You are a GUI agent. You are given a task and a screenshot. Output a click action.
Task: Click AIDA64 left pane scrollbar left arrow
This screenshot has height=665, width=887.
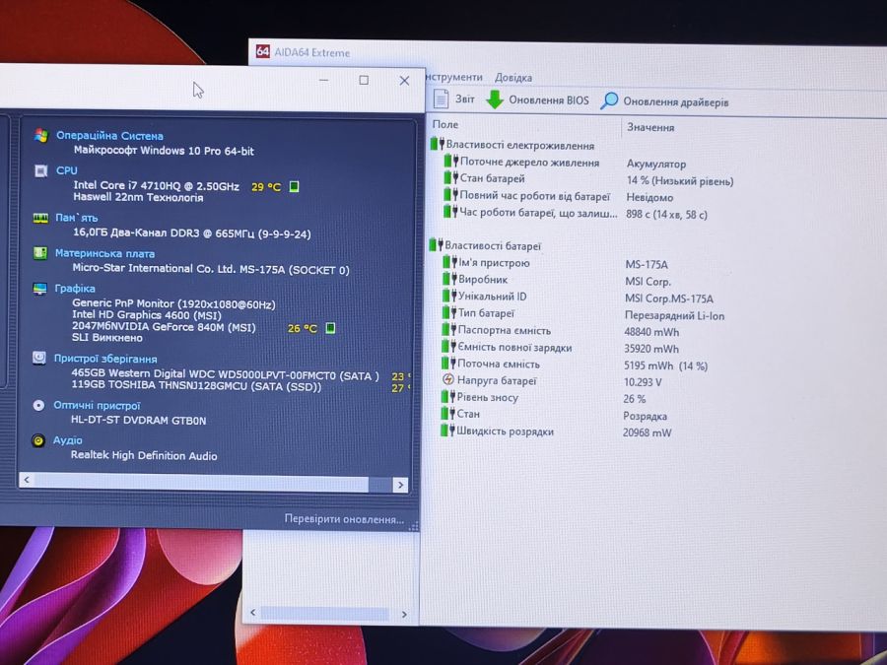click(253, 613)
